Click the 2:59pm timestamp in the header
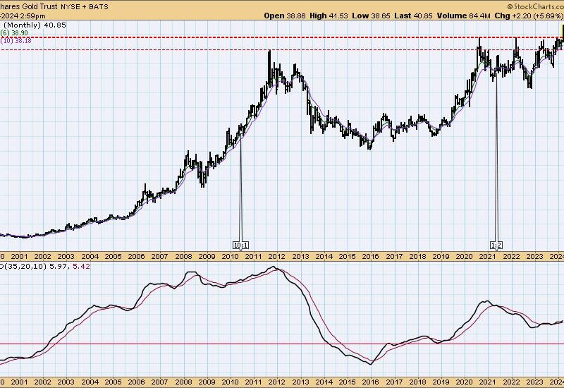The width and height of the screenshot is (564, 388). click(x=34, y=16)
